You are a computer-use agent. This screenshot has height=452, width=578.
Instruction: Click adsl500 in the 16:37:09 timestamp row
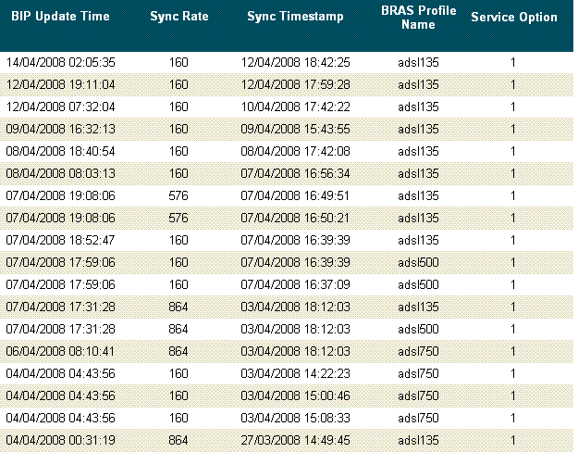[418, 284]
